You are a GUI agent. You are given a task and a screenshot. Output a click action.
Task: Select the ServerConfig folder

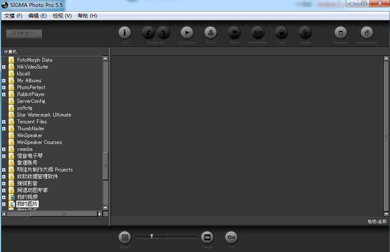(x=31, y=101)
